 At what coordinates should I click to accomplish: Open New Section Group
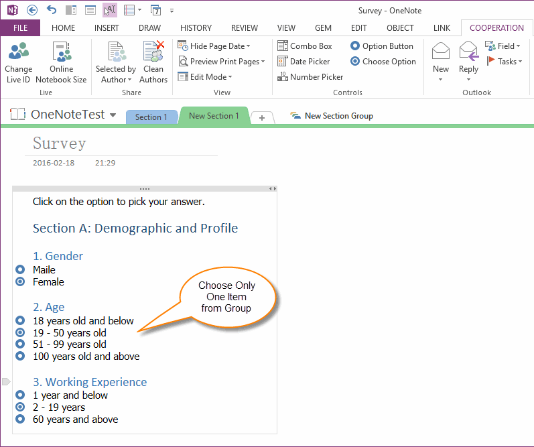point(332,116)
